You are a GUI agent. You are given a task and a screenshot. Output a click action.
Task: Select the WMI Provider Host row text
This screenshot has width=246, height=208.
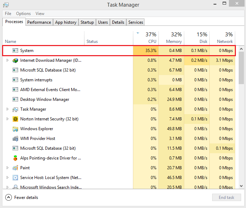pos(38,139)
